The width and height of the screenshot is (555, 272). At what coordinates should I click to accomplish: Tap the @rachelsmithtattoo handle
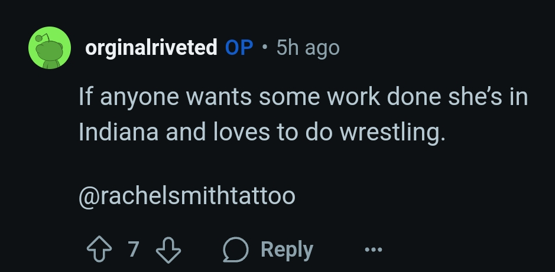point(187,195)
